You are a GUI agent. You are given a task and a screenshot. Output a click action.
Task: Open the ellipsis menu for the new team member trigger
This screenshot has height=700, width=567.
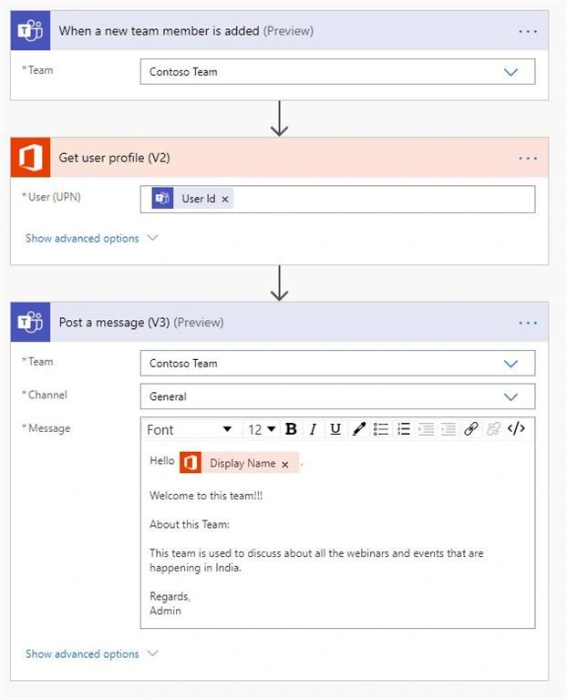(528, 31)
